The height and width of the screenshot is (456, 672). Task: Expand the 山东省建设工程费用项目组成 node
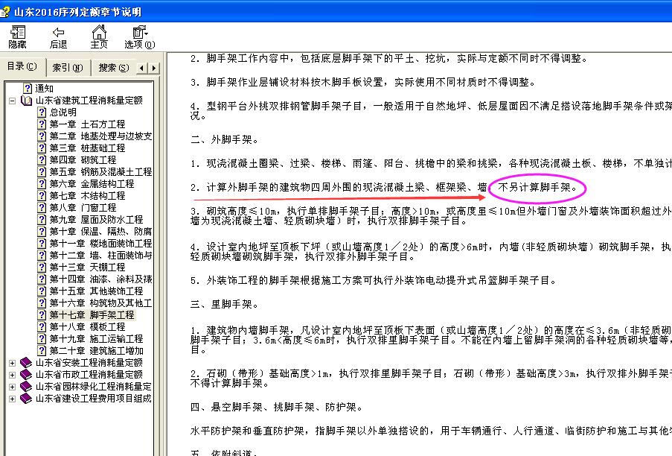(12, 399)
